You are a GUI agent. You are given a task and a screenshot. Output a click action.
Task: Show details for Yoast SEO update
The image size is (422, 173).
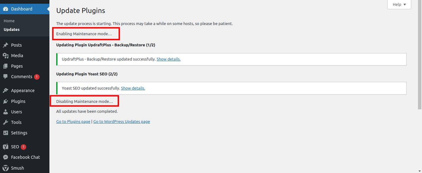[x=133, y=88]
